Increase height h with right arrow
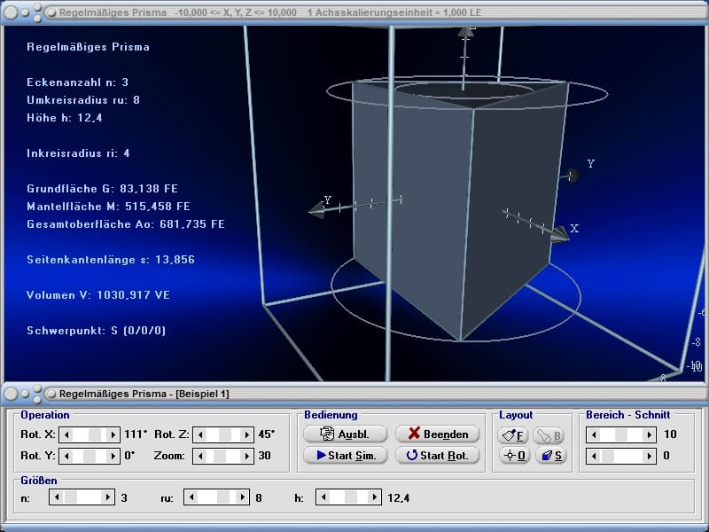This screenshot has height=532, width=709. pos(374,497)
